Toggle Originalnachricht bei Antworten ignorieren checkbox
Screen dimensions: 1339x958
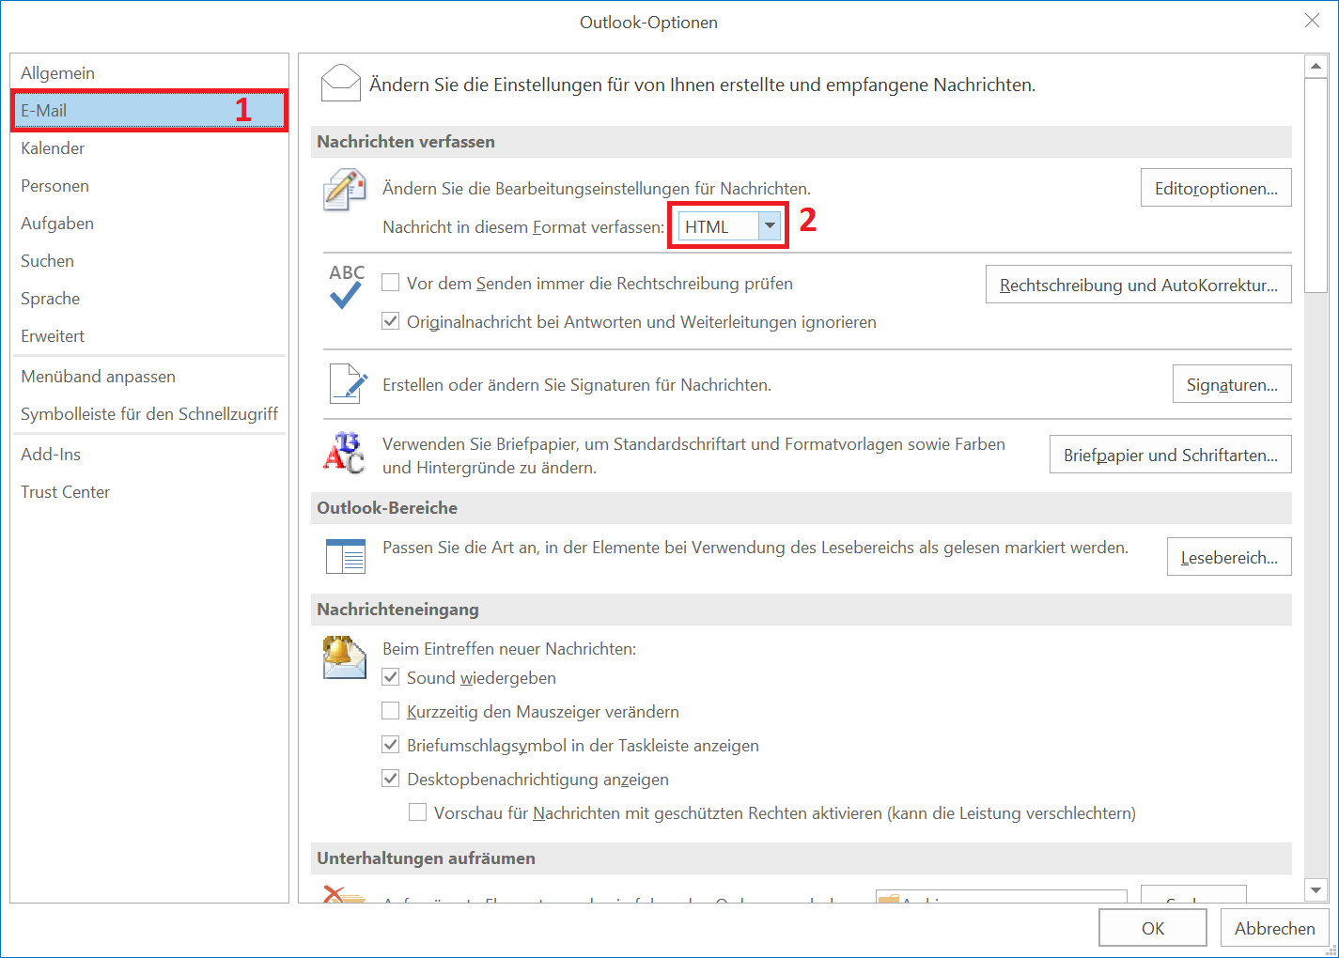pos(391,321)
